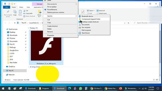Choose Pin to taskbar menu entry
The image size is (162, 91).
(x=60, y=7)
